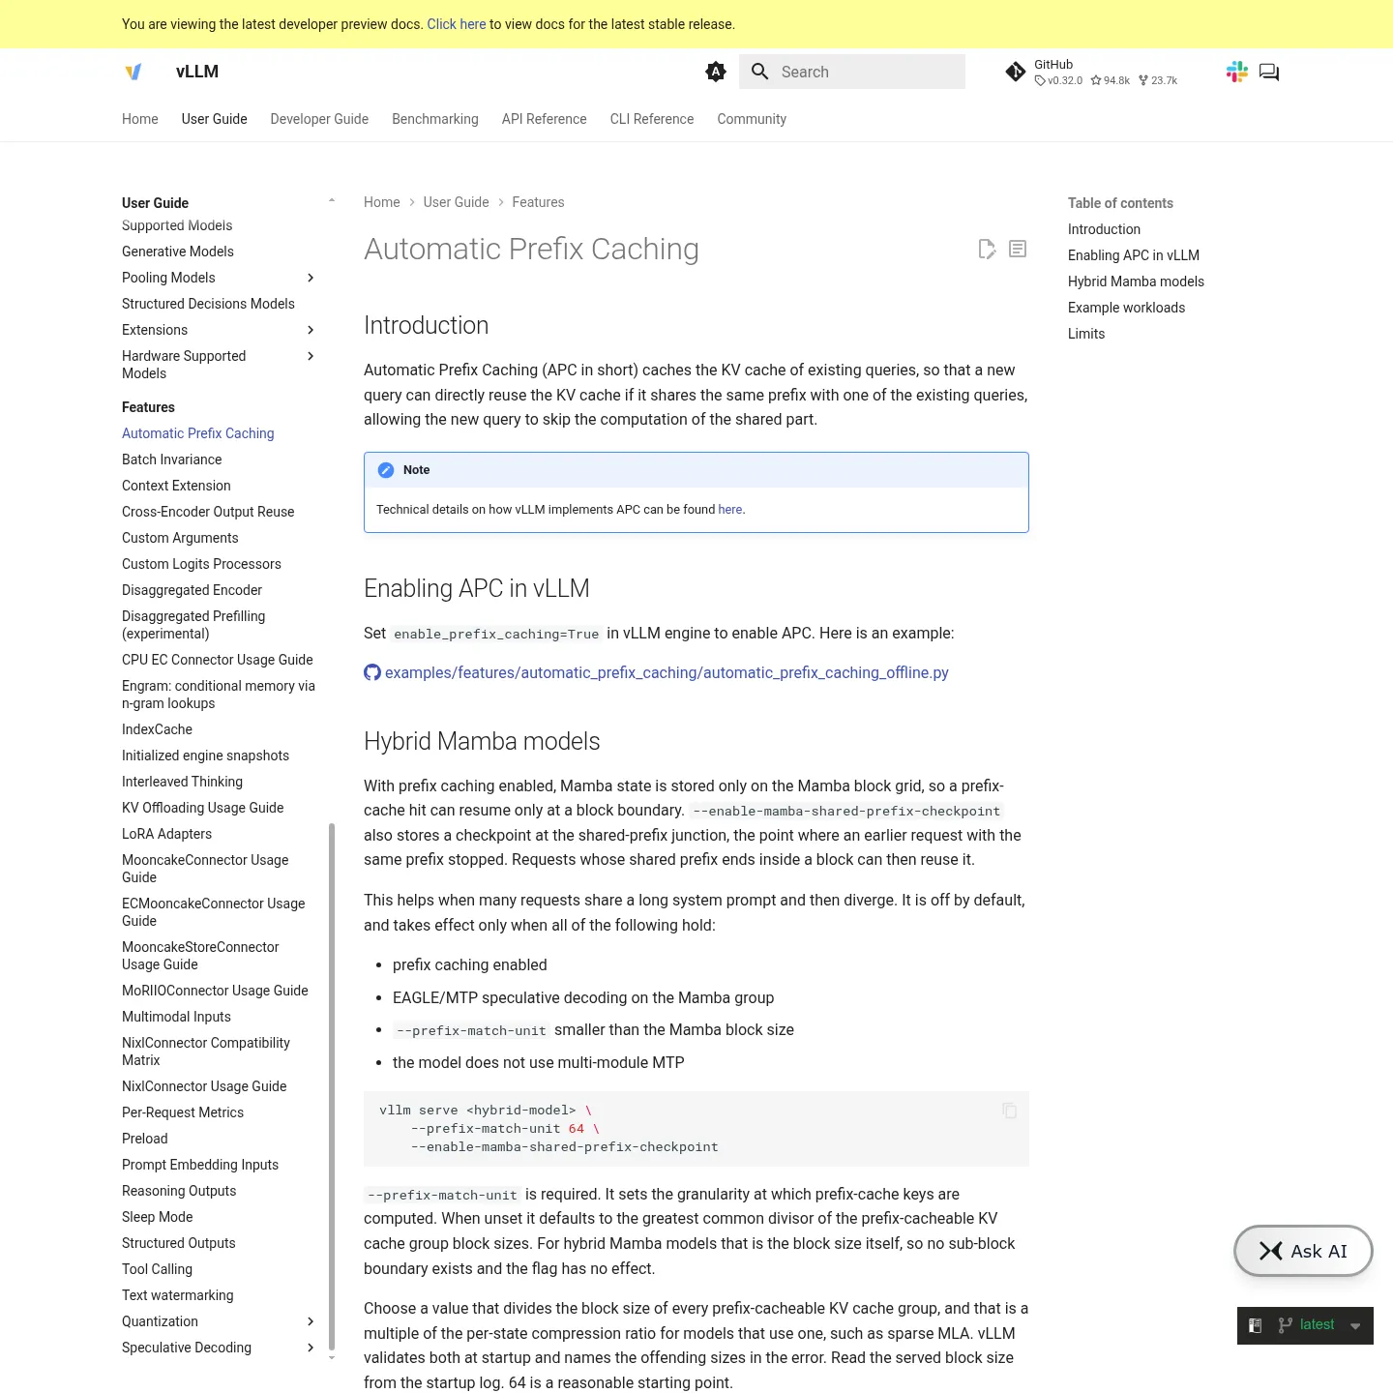Navigate to Structured Outputs page

point(179,1243)
